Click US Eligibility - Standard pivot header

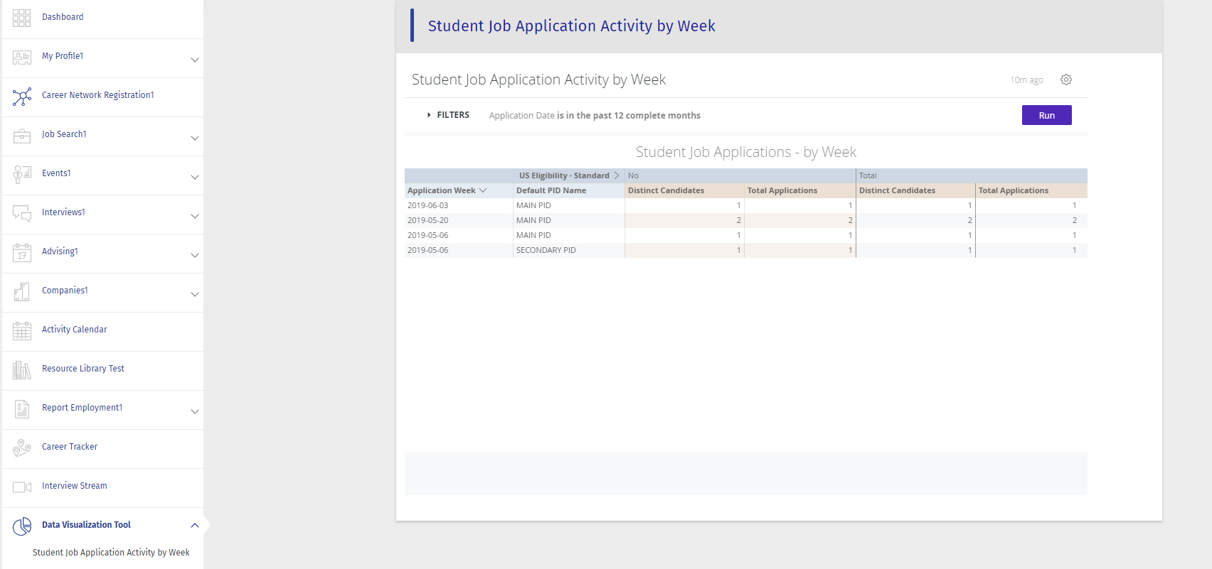[x=564, y=175]
